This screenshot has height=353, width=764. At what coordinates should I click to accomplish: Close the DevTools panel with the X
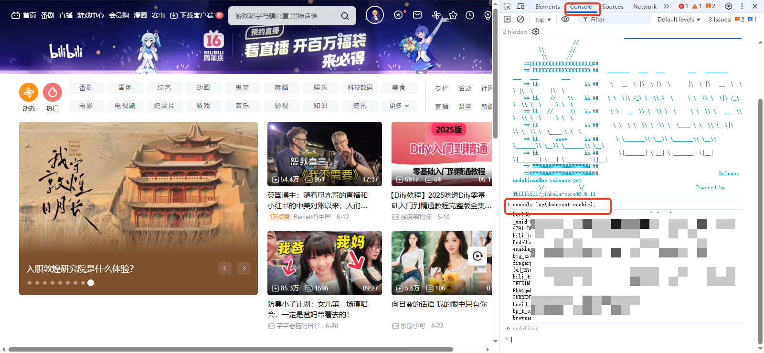755,6
